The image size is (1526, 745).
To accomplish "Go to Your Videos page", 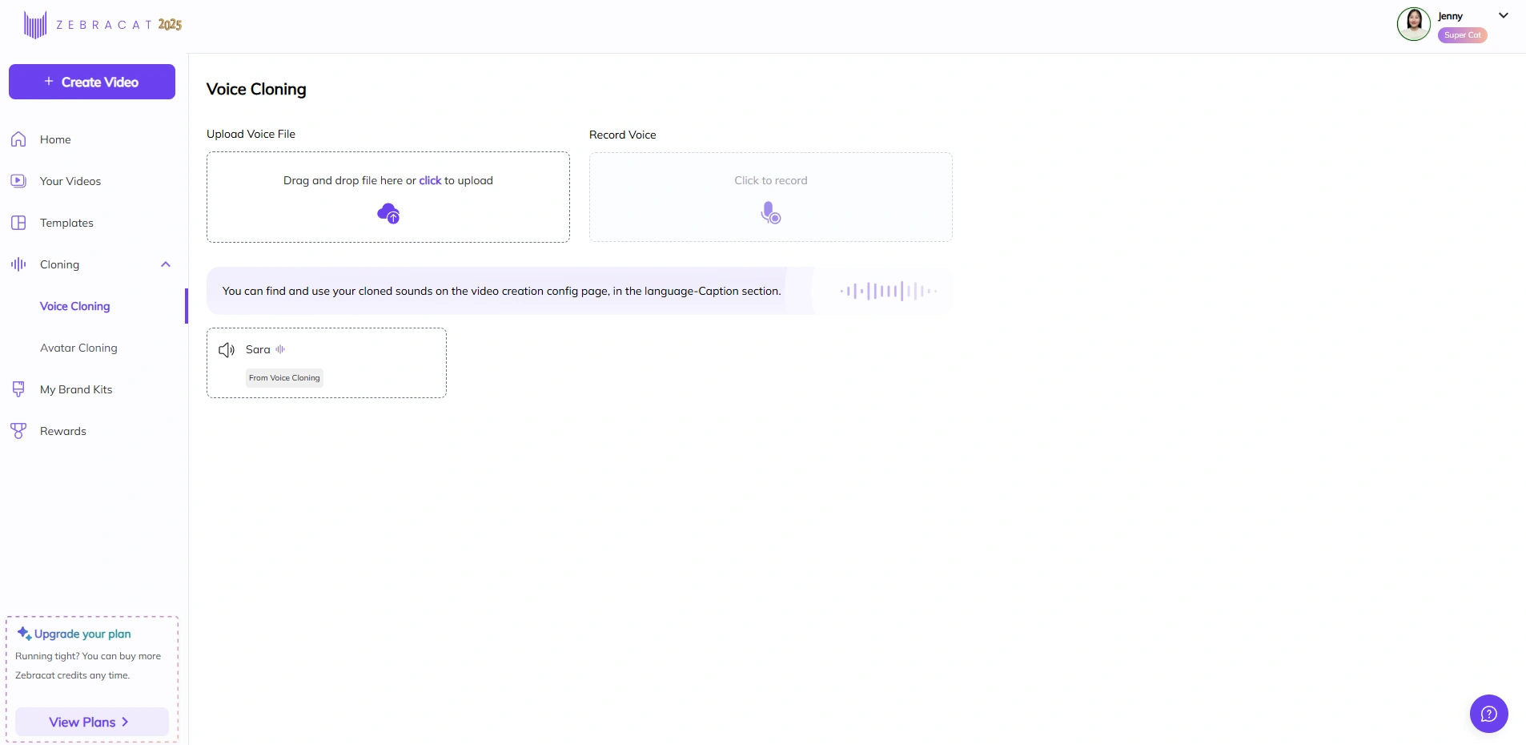I will coord(70,181).
